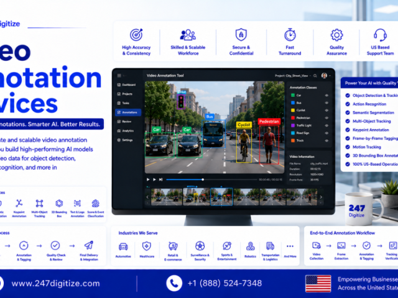This screenshot has width=398, height=298.
Task: Toggle Cyclist class visibility eye icon
Action: 326,111
